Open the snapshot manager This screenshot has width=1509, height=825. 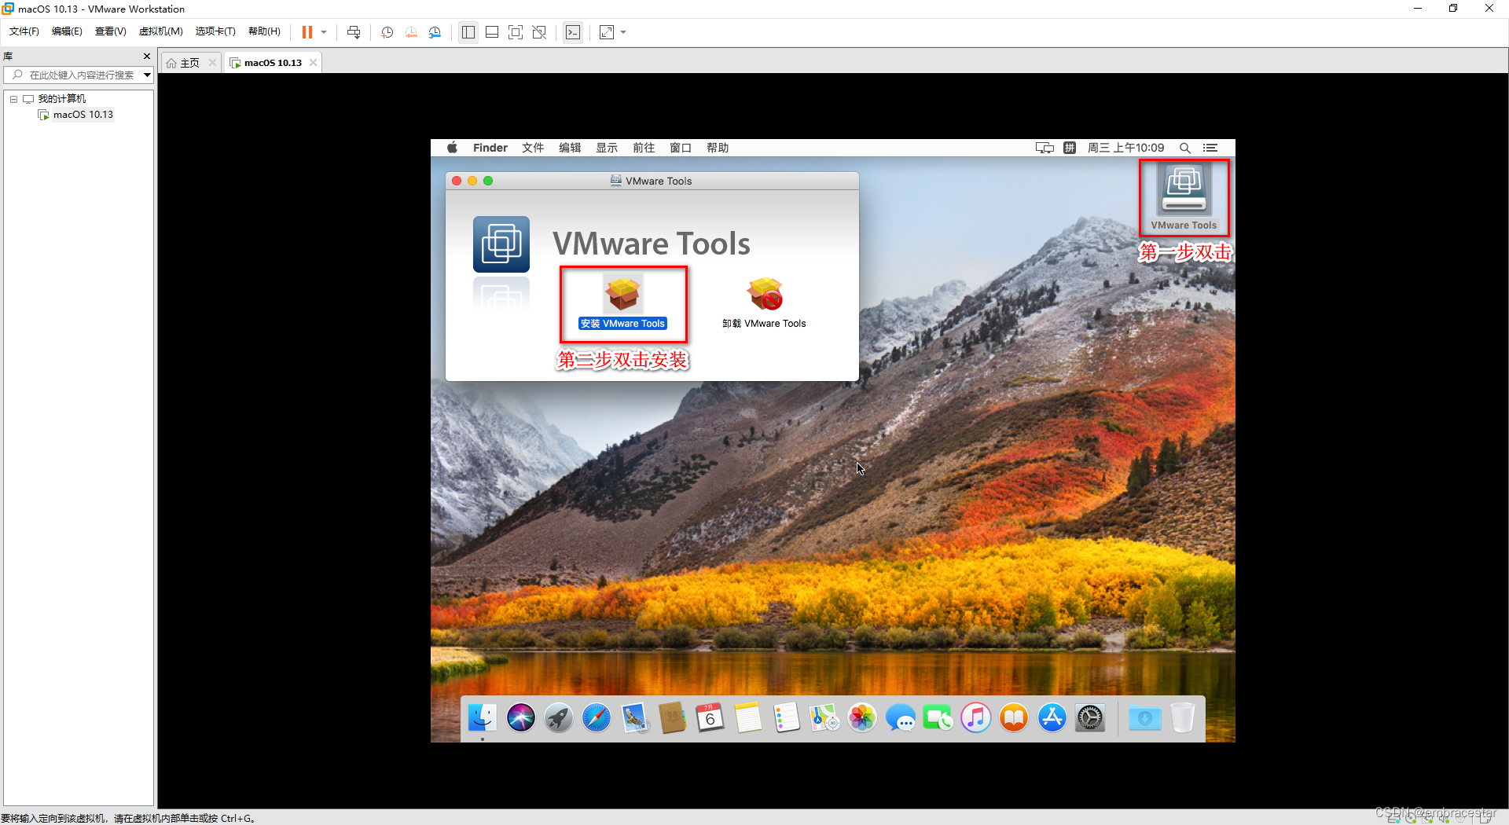pyautogui.click(x=435, y=32)
